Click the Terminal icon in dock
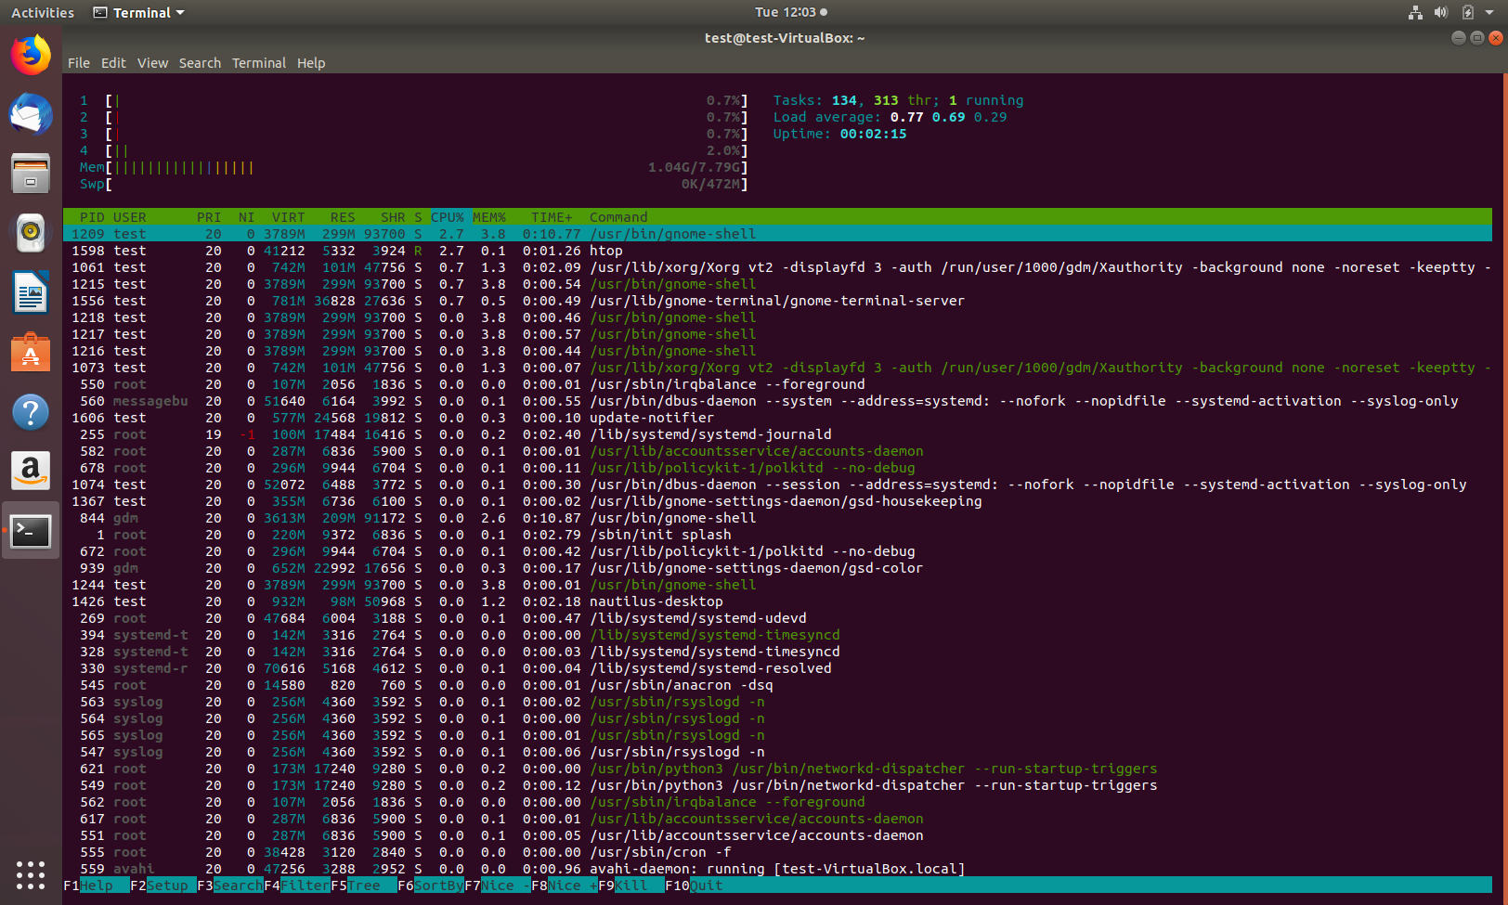This screenshot has width=1508, height=905. pyautogui.click(x=31, y=531)
